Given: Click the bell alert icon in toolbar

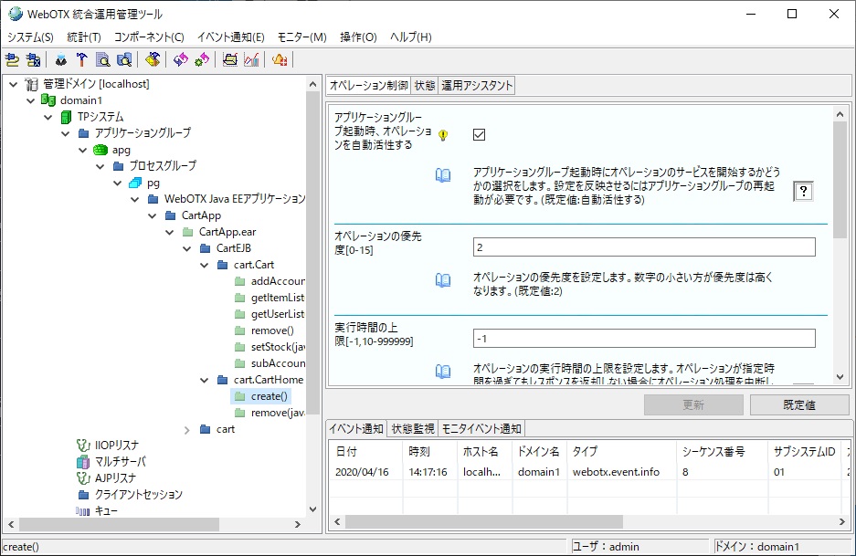Looking at the screenshot, I should tap(280, 60).
